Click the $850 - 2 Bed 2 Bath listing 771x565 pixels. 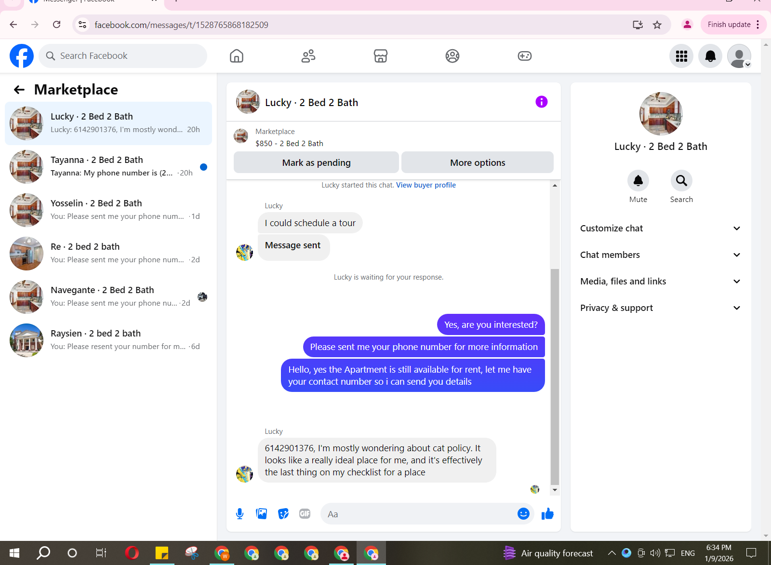[289, 144]
